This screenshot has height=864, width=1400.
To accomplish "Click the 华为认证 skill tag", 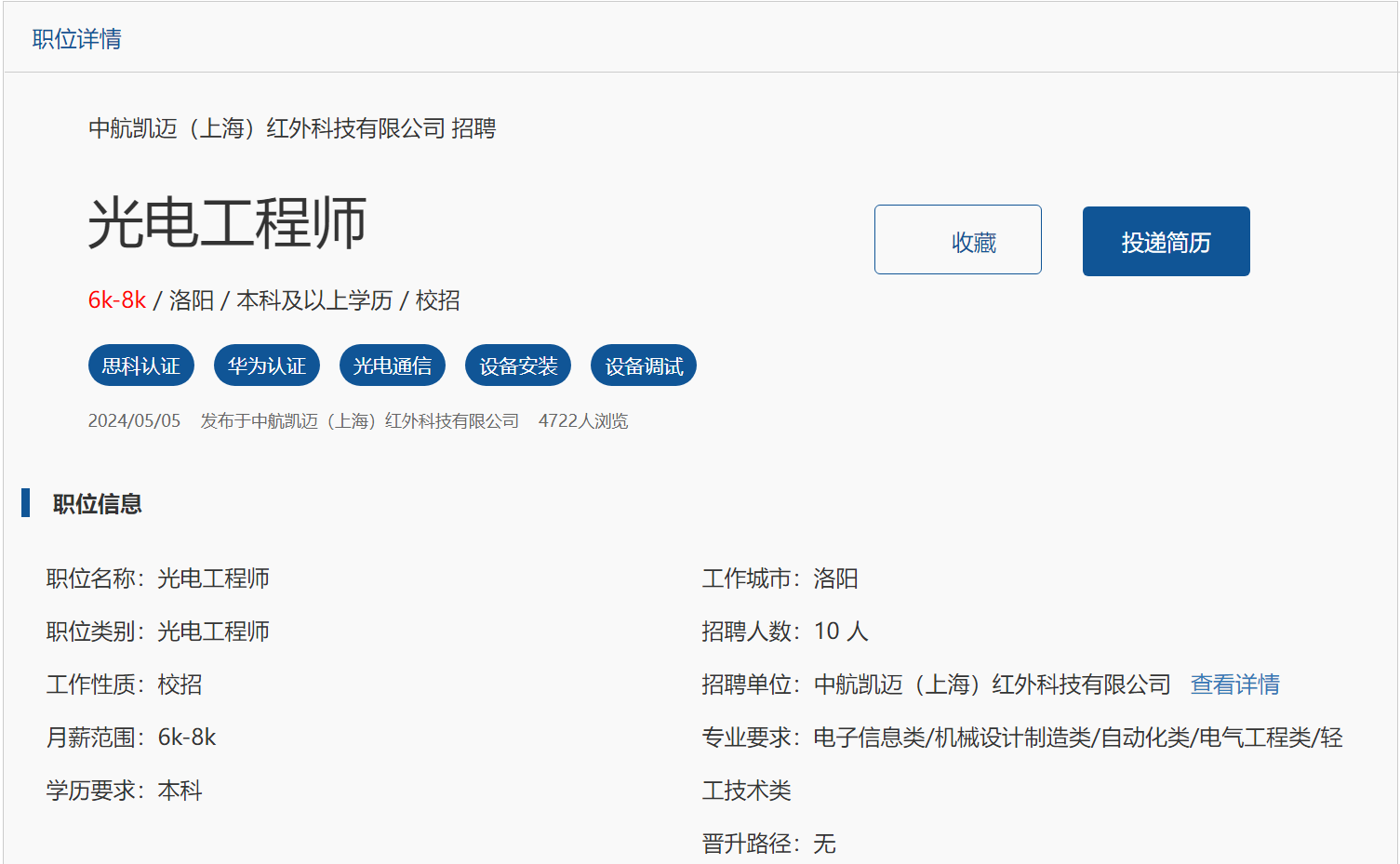I will tap(267, 366).
